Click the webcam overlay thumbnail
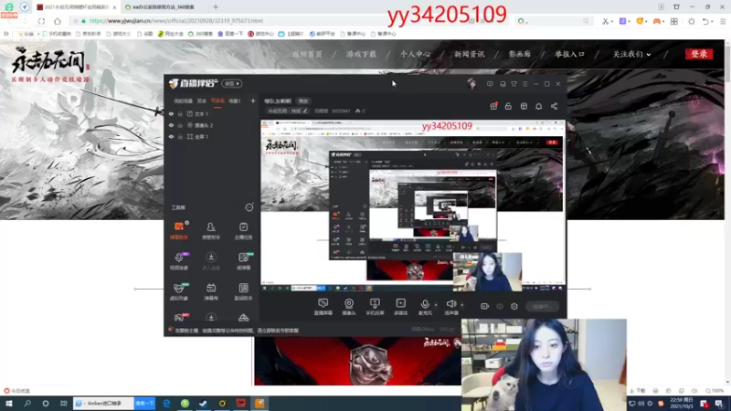This screenshot has height=411, width=731. click(544, 364)
